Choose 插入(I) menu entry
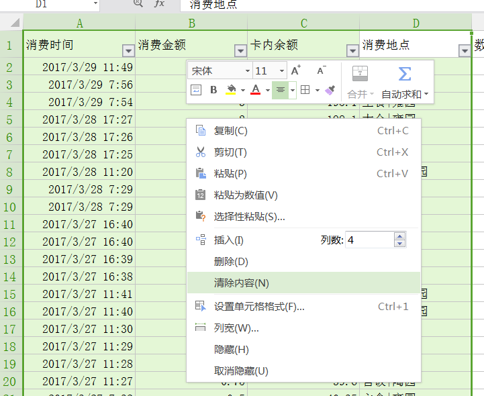Screen dimensions: 484x396 [x=229, y=240]
